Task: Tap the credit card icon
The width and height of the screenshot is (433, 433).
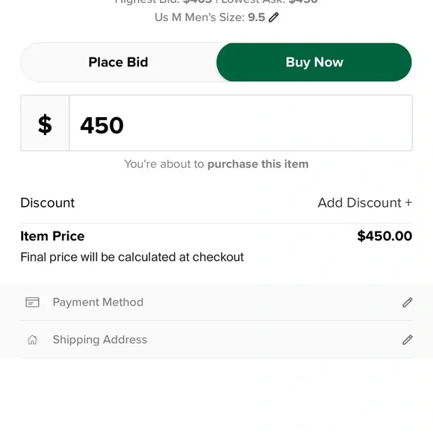Action: pyautogui.click(x=32, y=302)
